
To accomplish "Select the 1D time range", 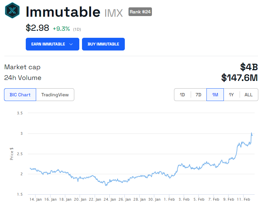I will click(182, 95).
